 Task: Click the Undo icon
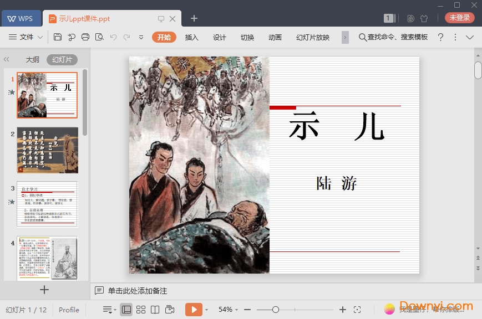click(114, 37)
